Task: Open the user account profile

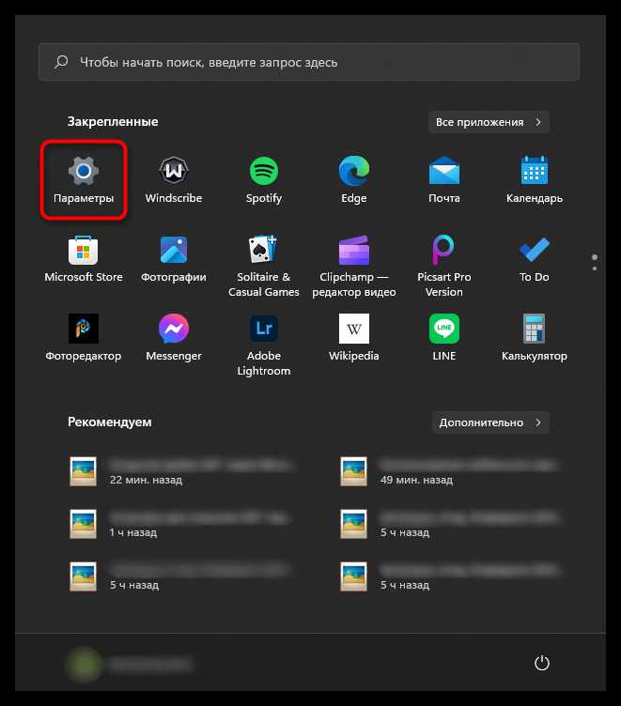Action: [x=130, y=664]
